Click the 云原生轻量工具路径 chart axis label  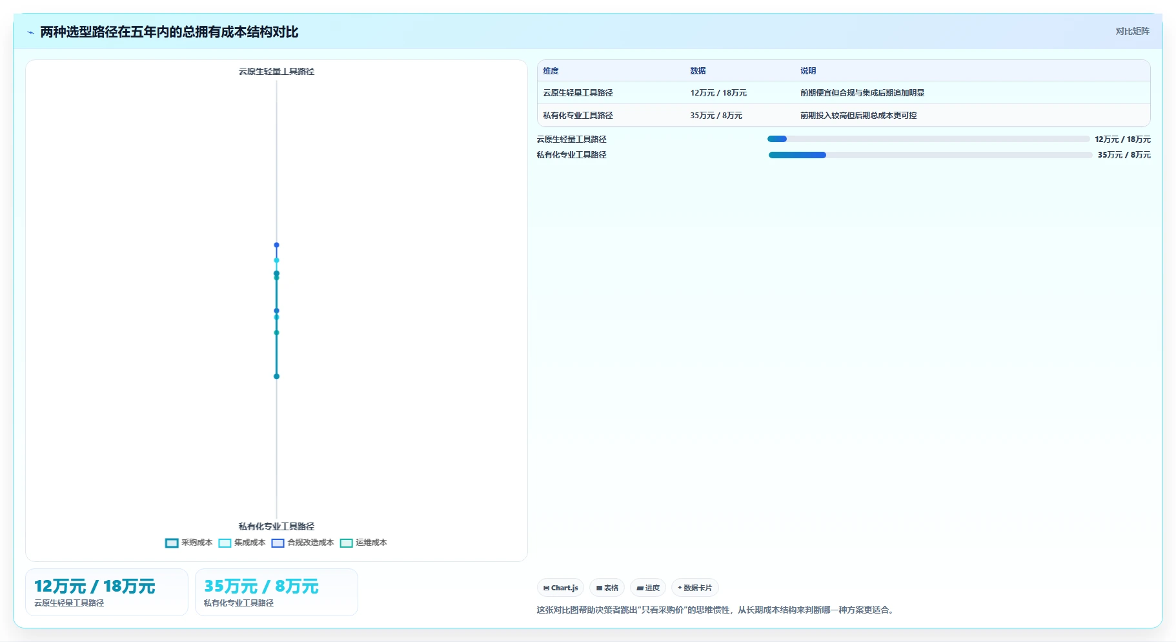[276, 72]
